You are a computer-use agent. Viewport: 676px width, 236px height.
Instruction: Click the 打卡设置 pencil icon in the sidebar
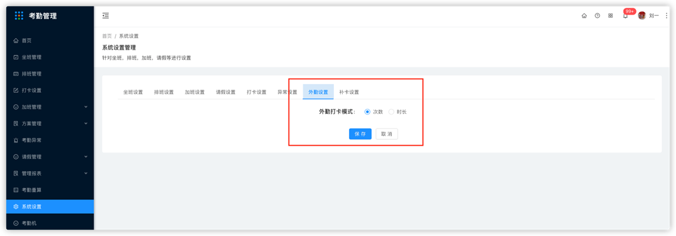pyautogui.click(x=16, y=90)
